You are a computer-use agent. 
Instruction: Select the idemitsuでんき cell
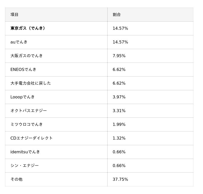(x=25, y=152)
